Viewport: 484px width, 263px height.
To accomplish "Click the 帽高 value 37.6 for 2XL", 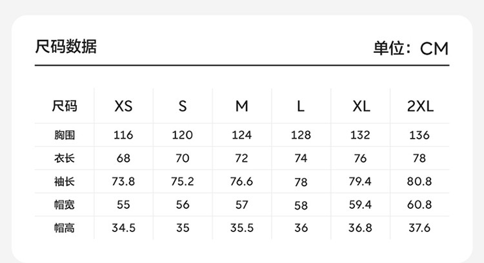I will (x=420, y=228).
